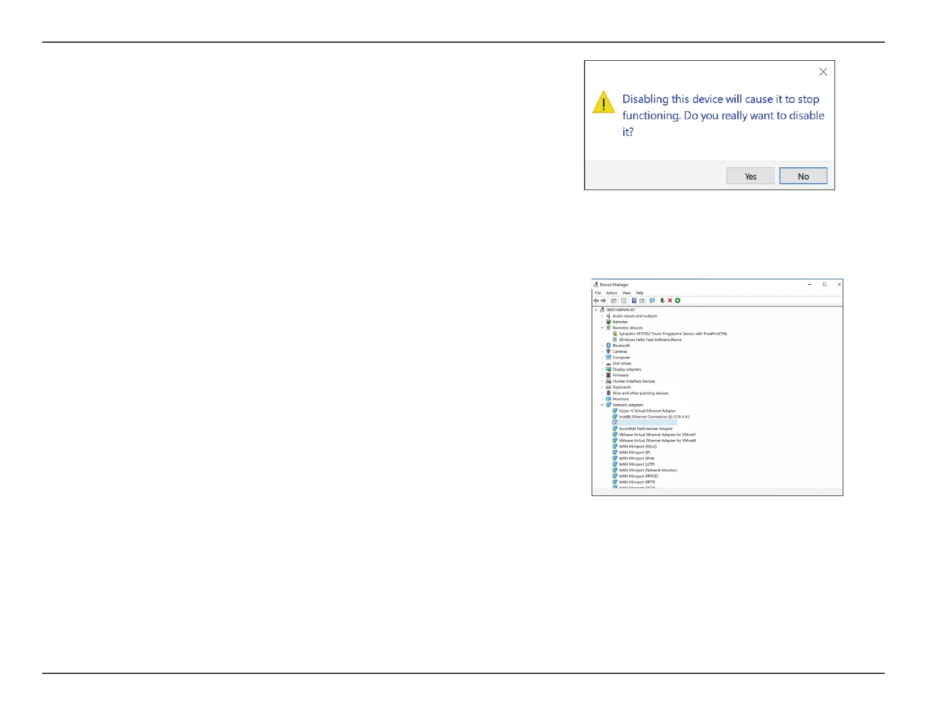Open the Action menu

click(x=612, y=293)
